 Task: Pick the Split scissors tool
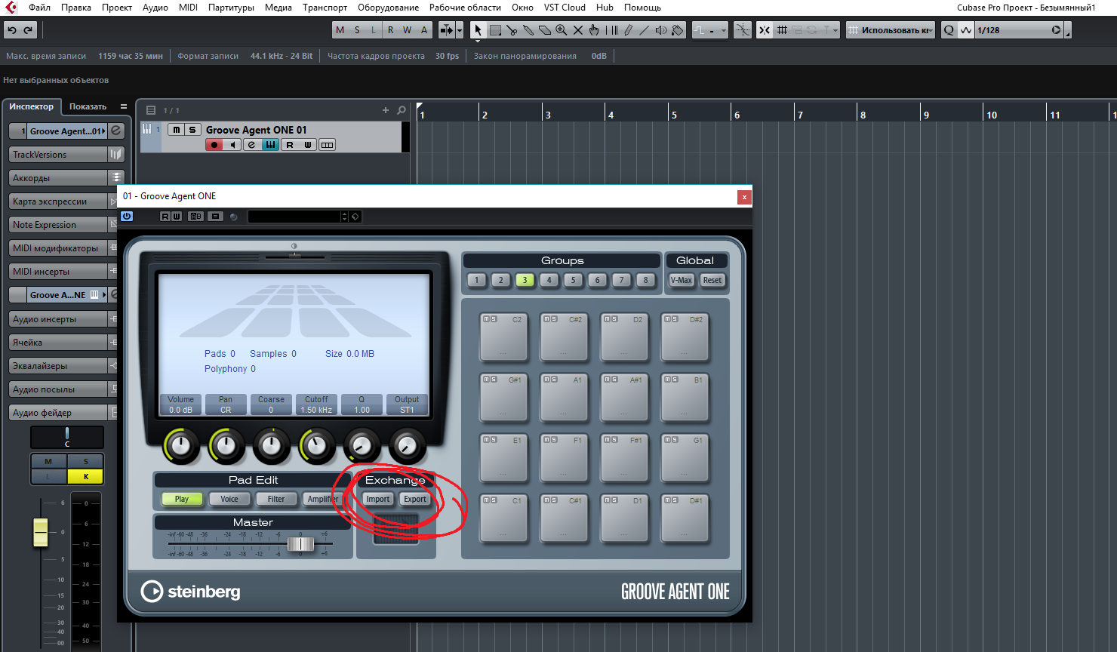[x=512, y=30]
